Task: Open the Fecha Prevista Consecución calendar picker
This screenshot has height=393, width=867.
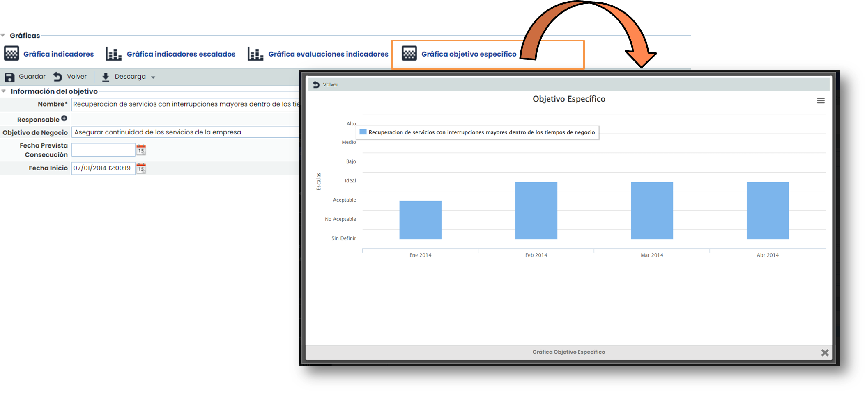Action: tap(141, 150)
